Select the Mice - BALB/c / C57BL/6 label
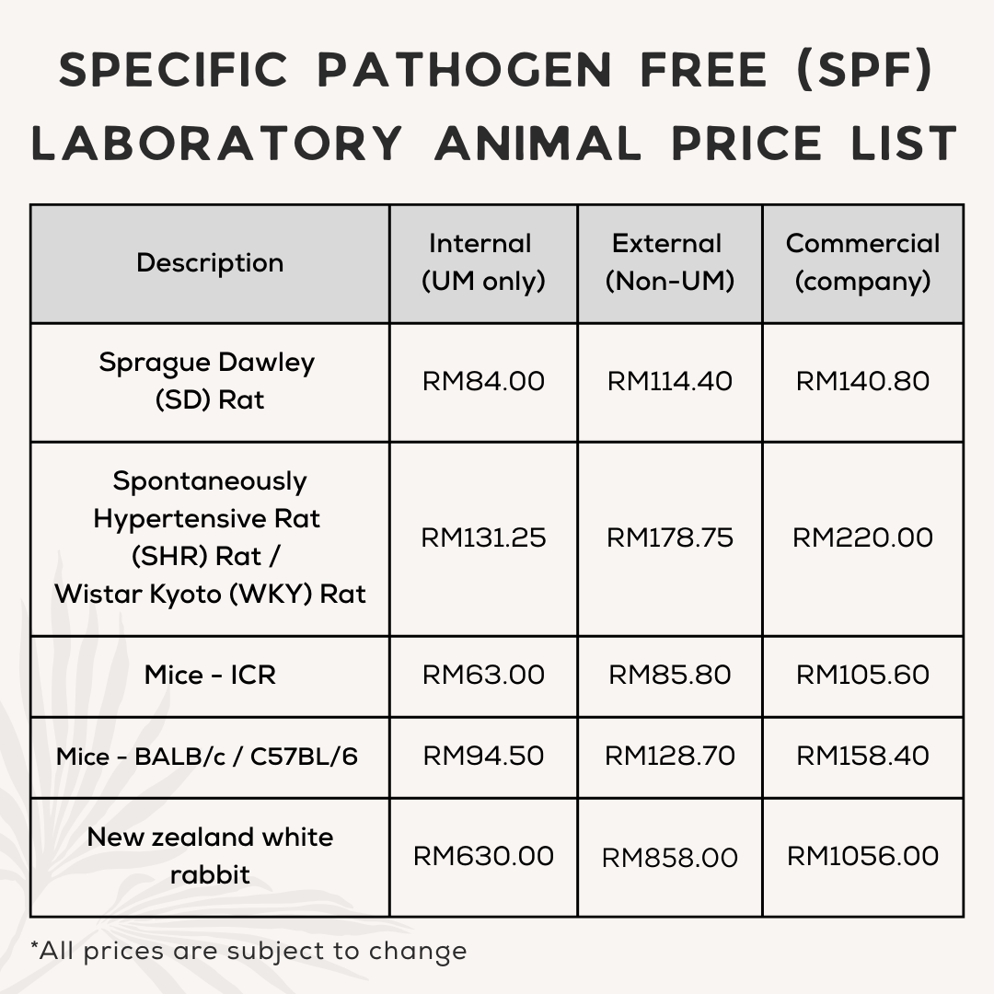This screenshot has width=994, height=994. coord(207,757)
